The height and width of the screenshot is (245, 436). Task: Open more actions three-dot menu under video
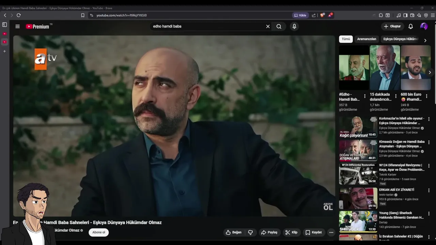pyautogui.click(x=331, y=232)
